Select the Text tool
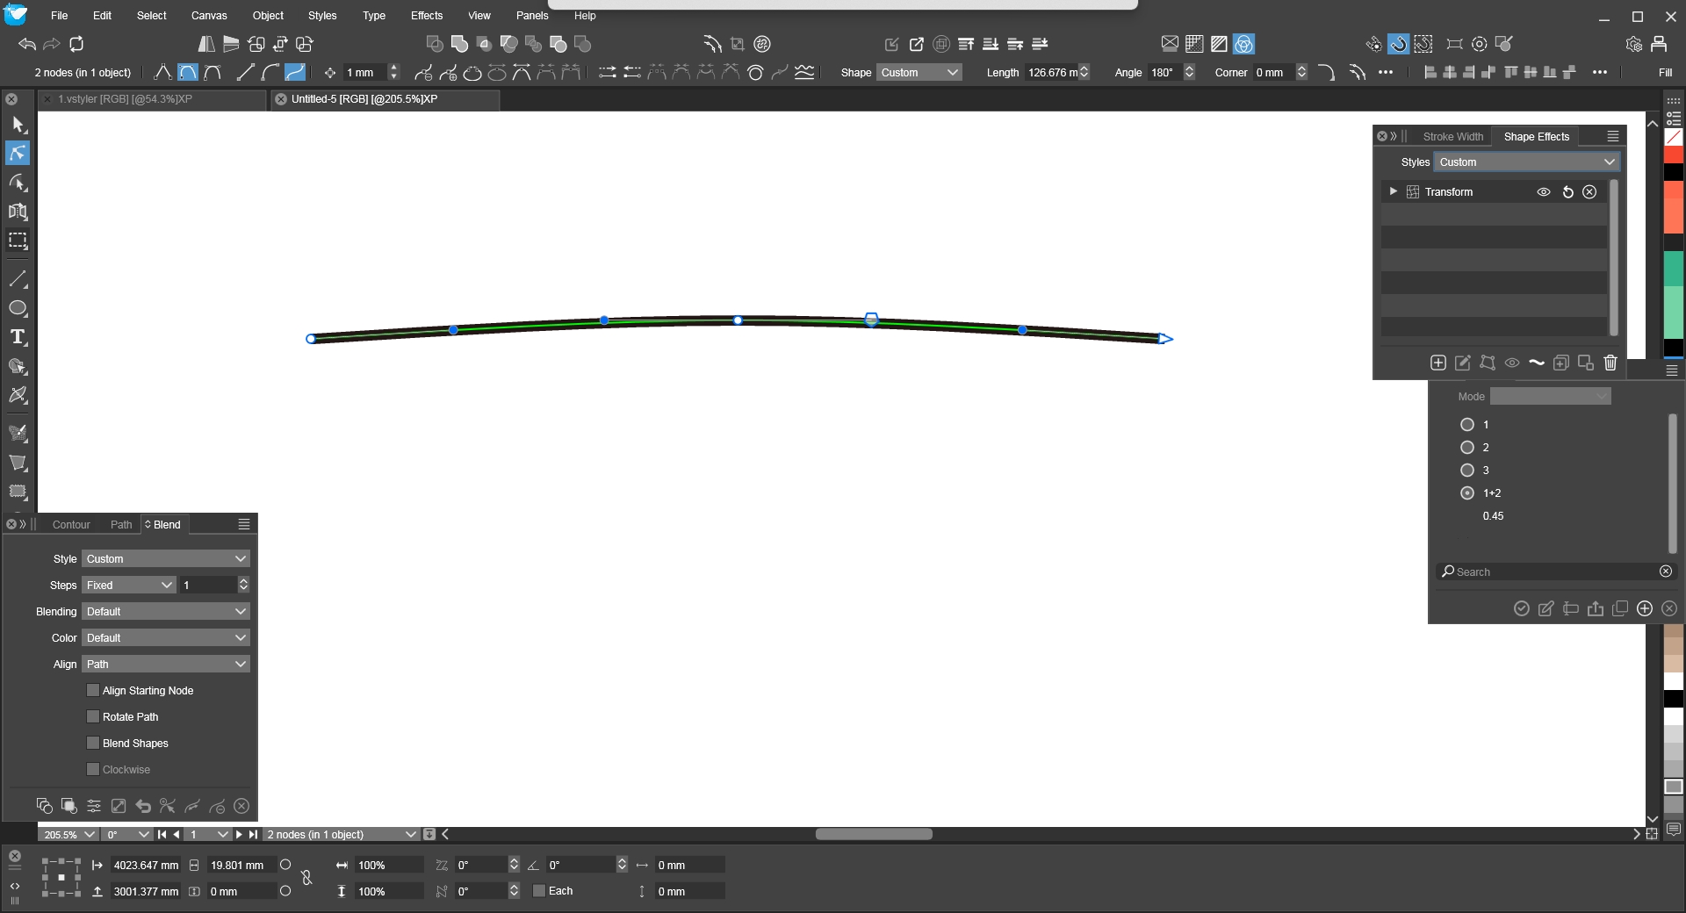Screen dimensions: 1686x913 pyautogui.click(x=18, y=337)
